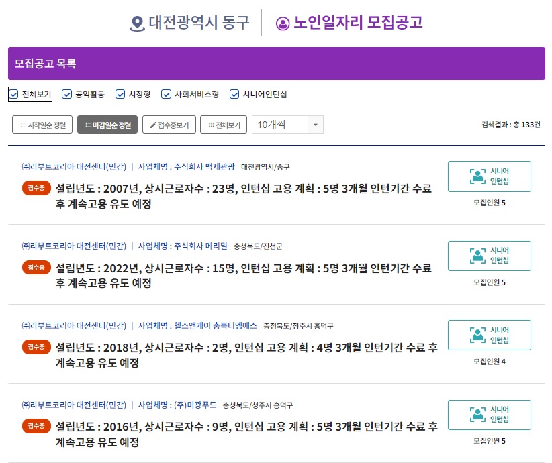
Task: Open the 2007년 설립 백제관광 posting title
Action: (244, 196)
